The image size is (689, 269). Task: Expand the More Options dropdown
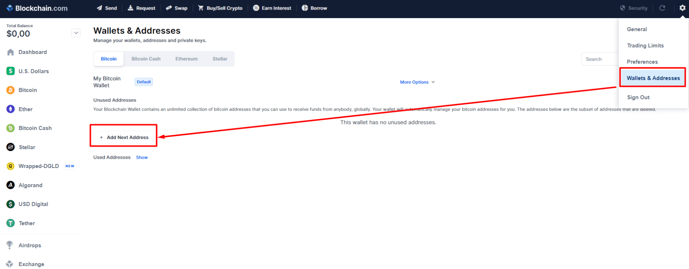click(417, 82)
